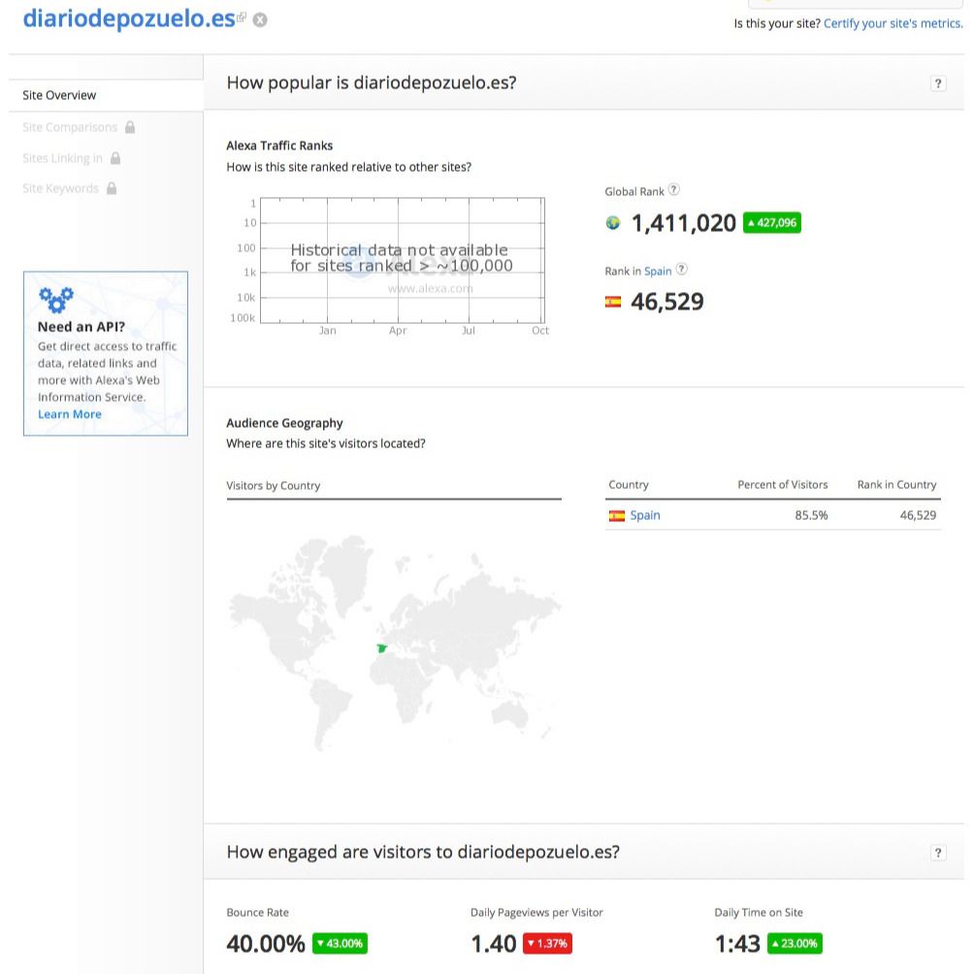The width and height of the screenshot is (974, 974).
Task: Click the Spain flag in the country table
Action: (x=617, y=515)
